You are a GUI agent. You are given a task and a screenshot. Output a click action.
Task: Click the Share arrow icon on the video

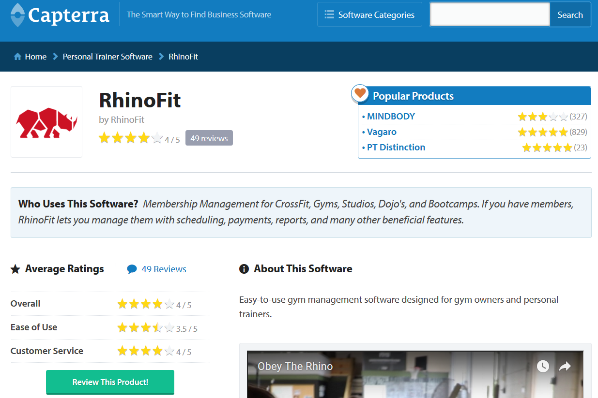[564, 367]
